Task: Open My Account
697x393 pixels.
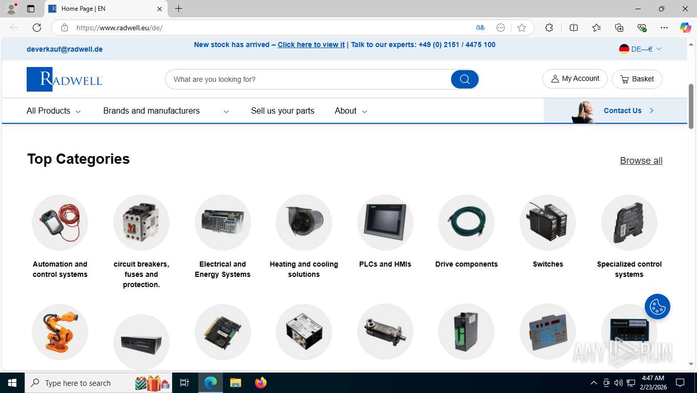Action: (x=575, y=79)
